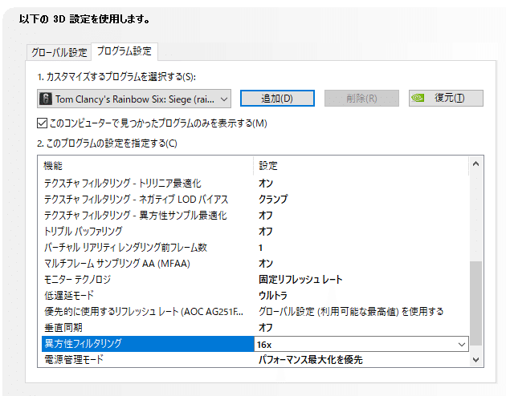The width and height of the screenshot is (506, 396).
Task: Click グローバル設定 (利用可能な最高値) を使用する value
Action: [x=351, y=312]
